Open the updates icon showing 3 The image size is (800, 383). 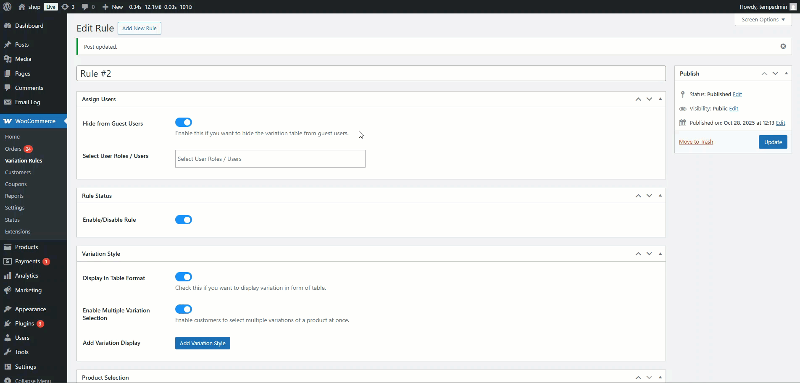[x=68, y=7]
